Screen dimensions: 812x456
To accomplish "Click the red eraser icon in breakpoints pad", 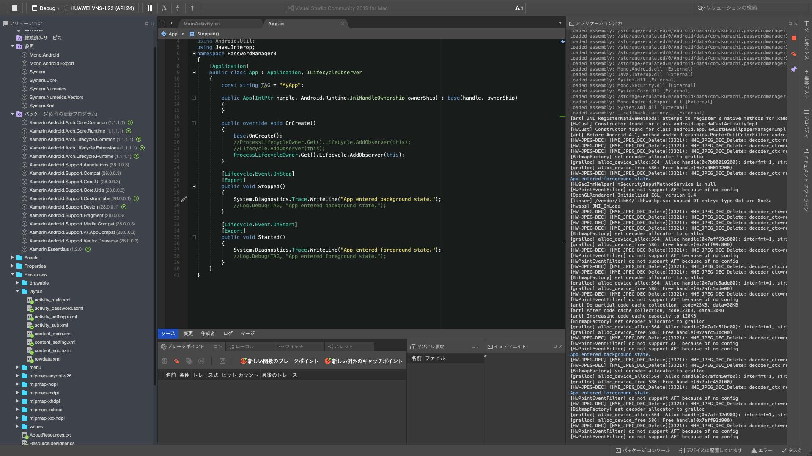I will [177, 361].
